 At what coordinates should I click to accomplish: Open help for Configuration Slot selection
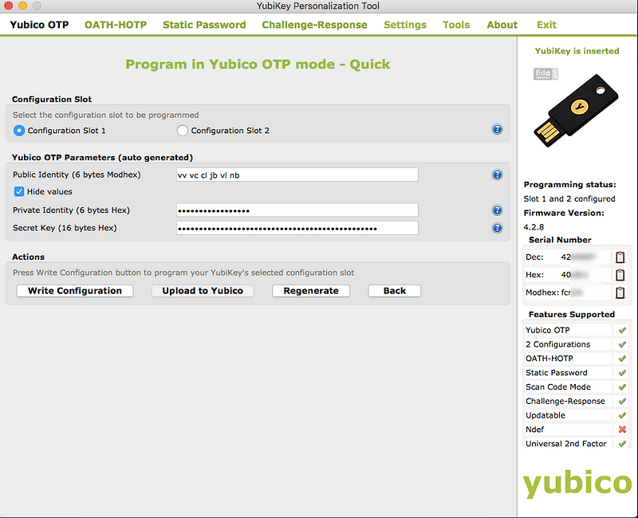coord(497,130)
